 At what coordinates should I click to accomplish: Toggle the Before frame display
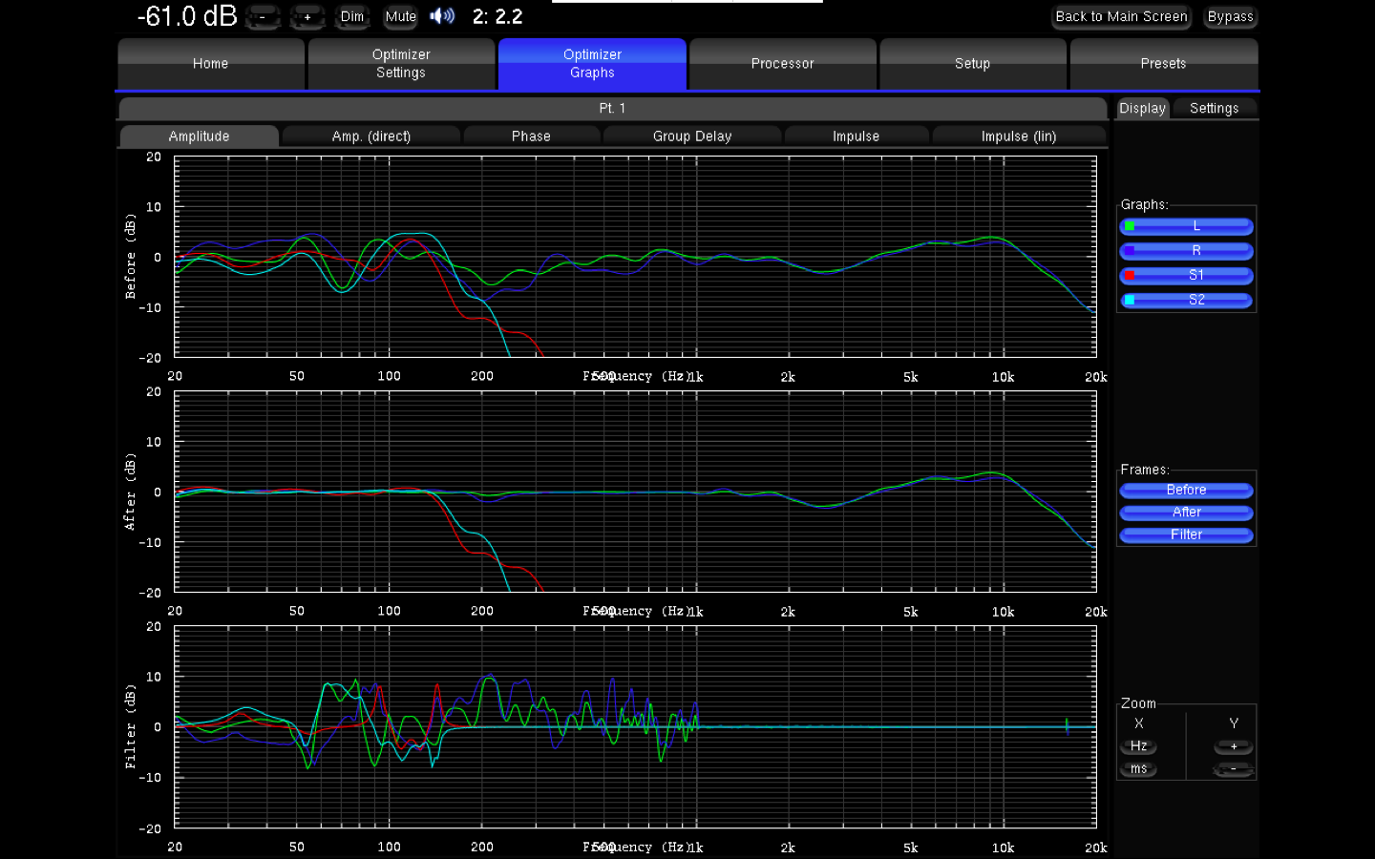[x=1186, y=491]
